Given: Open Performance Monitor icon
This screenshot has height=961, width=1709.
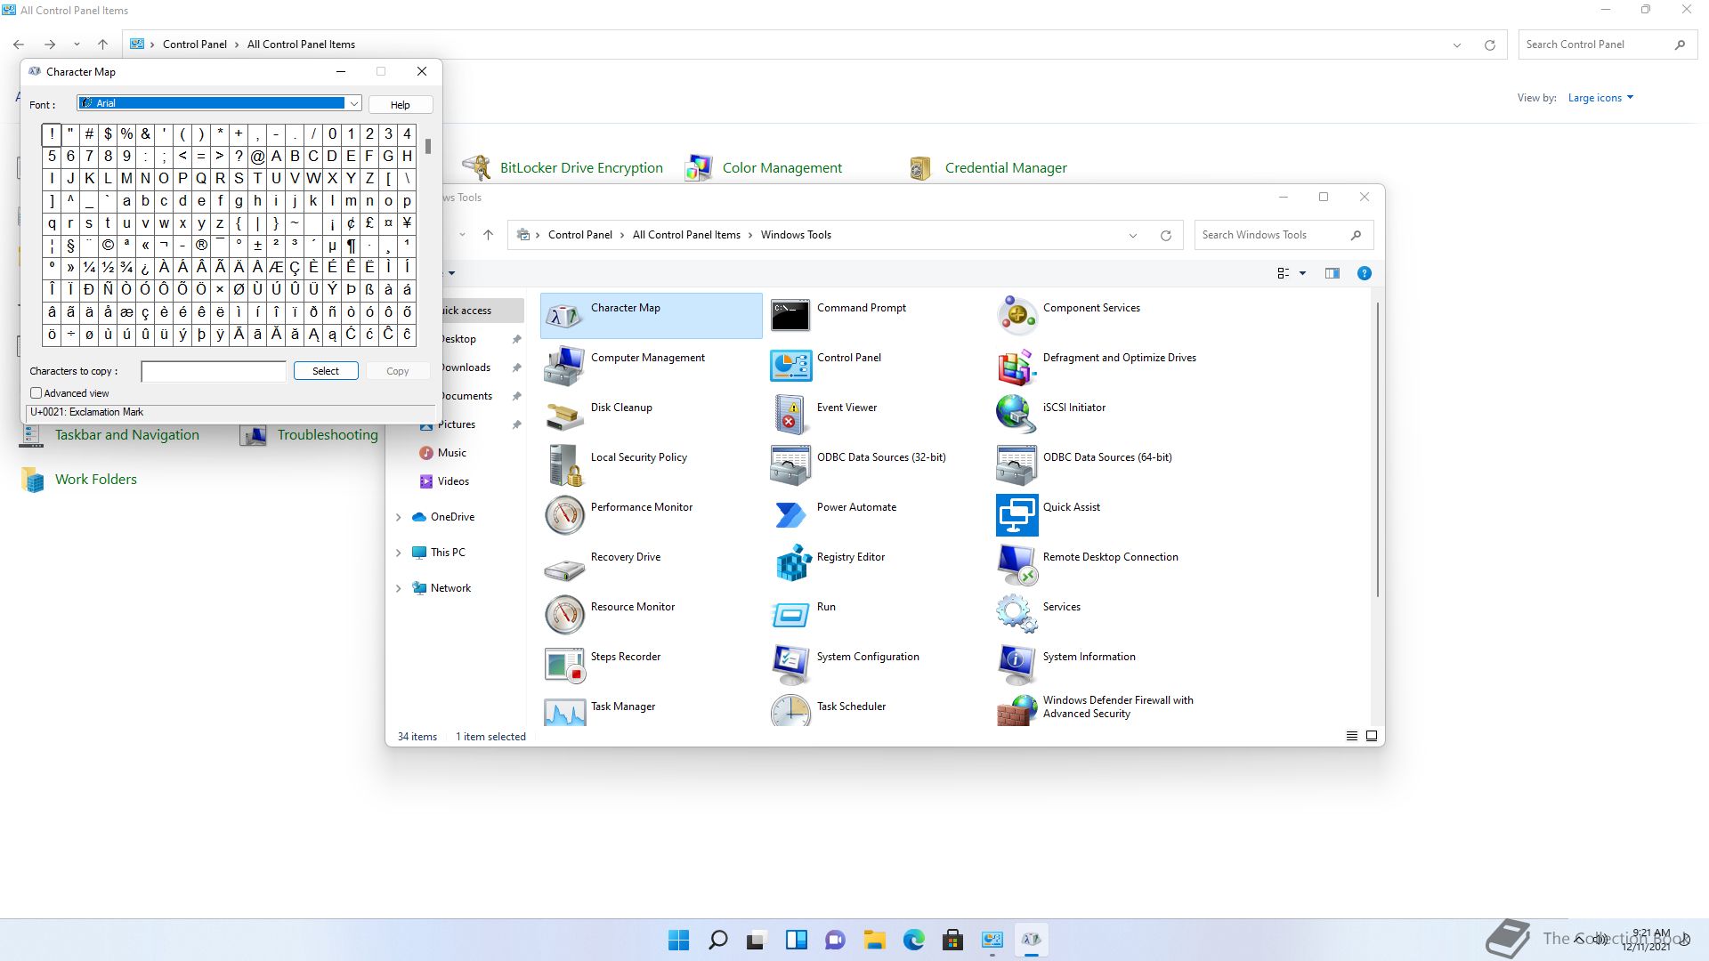Looking at the screenshot, I should [x=564, y=514].
